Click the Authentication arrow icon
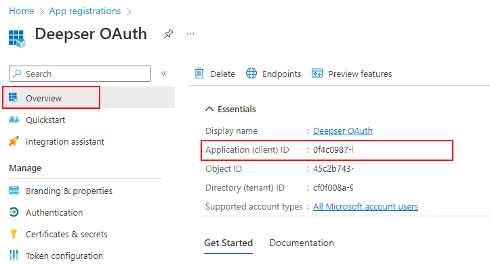Screen dimensions: 490x265 coord(14,212)
